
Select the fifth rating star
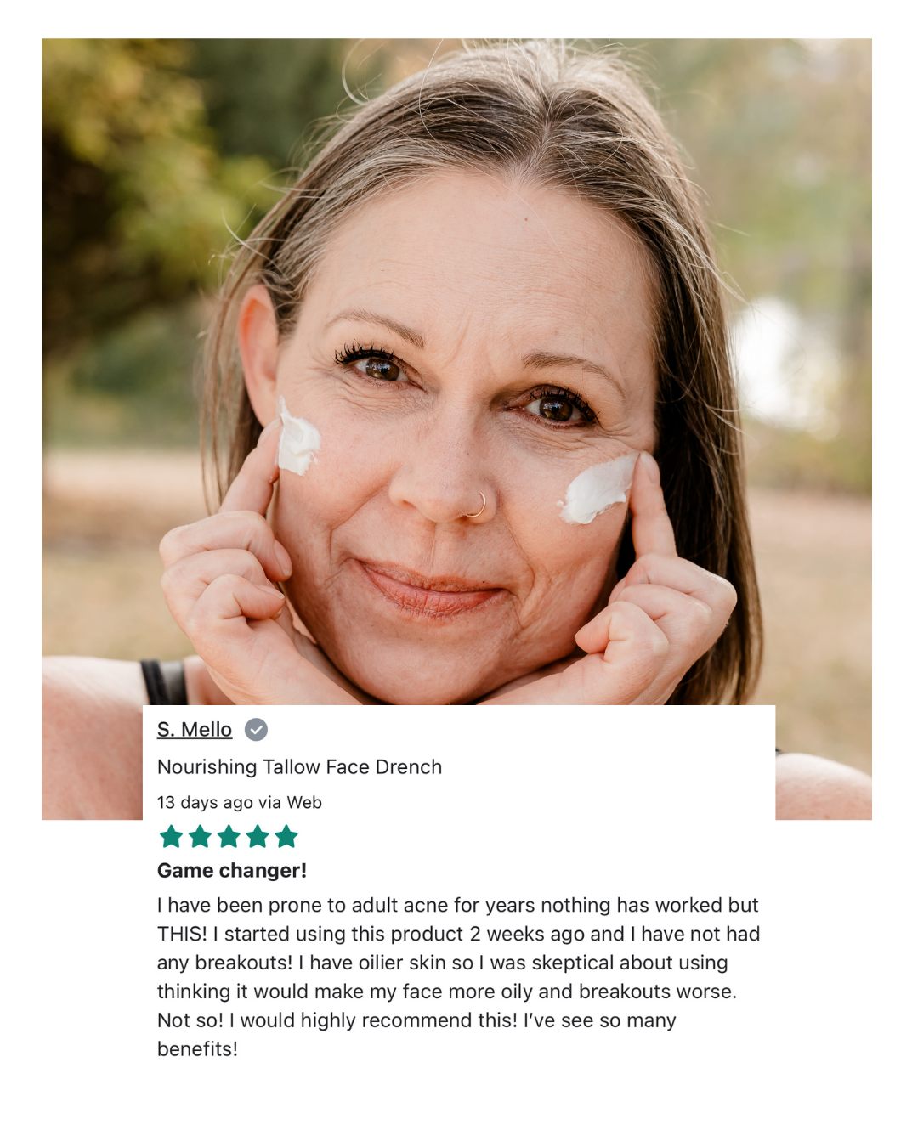point(286,837)
